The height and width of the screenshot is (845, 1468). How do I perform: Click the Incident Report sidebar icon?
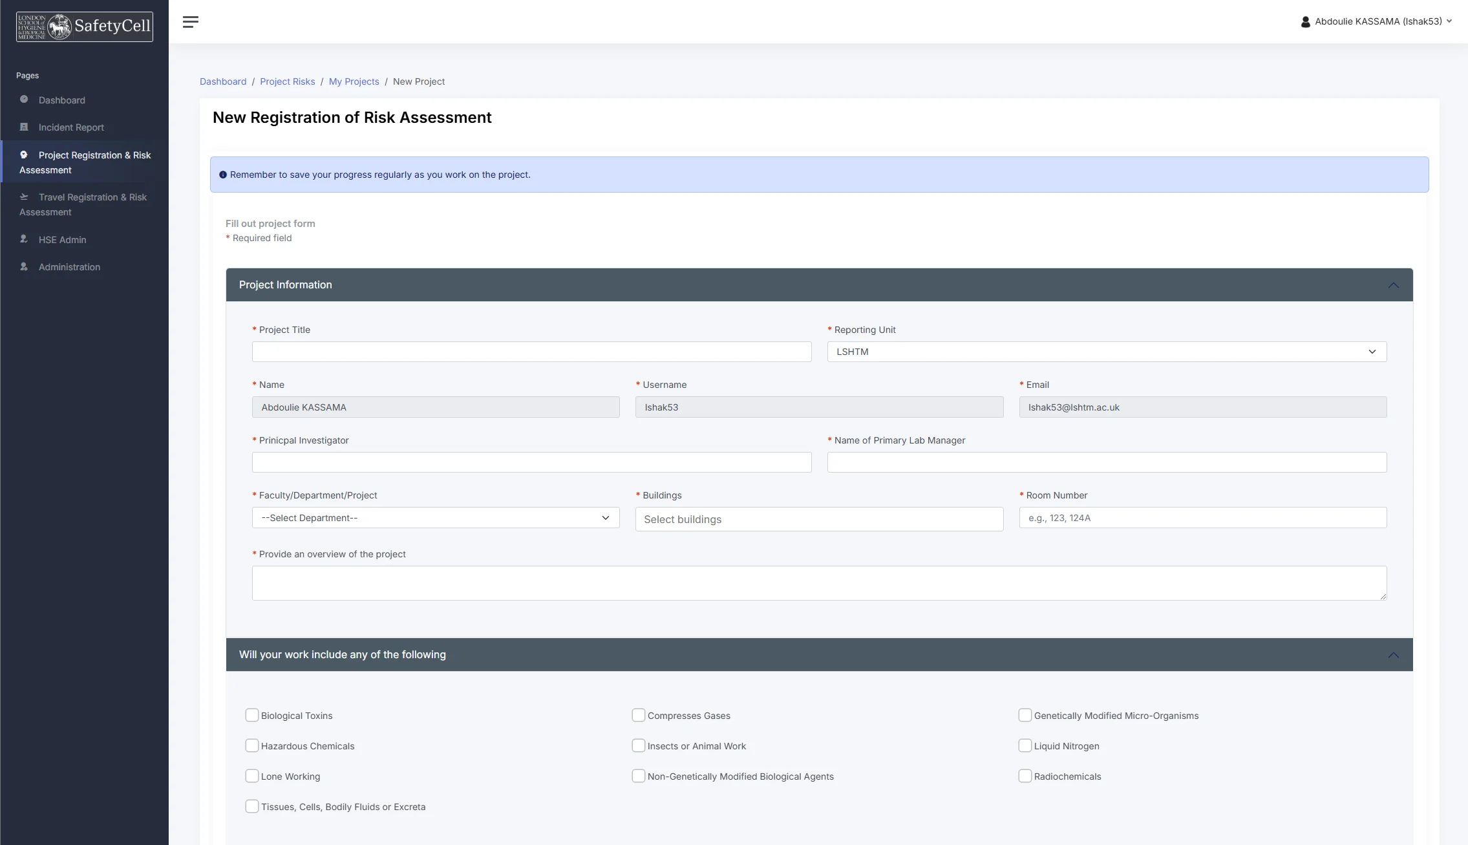coord(24,127)
